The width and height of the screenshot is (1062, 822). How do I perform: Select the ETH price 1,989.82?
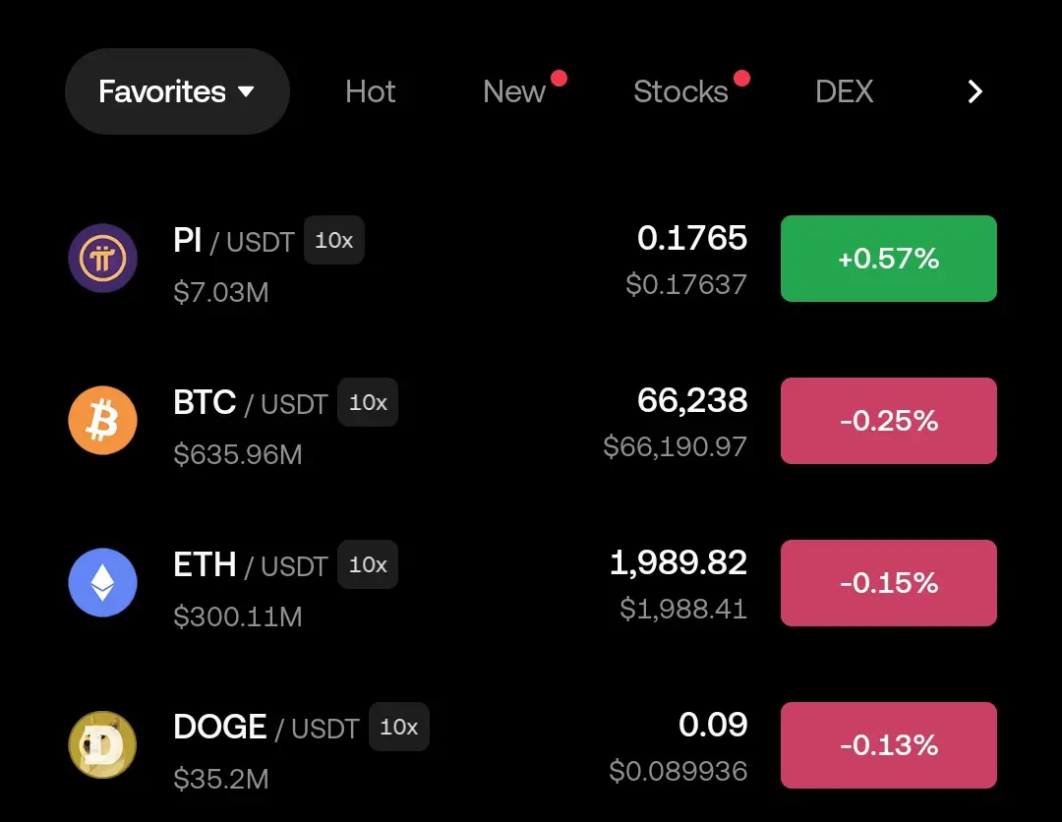coord(678,563)
